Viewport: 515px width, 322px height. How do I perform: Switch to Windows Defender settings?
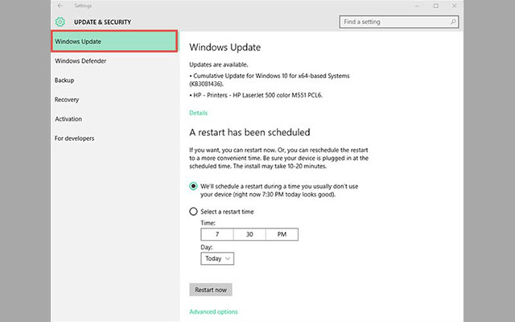click(x=80, y=61)
